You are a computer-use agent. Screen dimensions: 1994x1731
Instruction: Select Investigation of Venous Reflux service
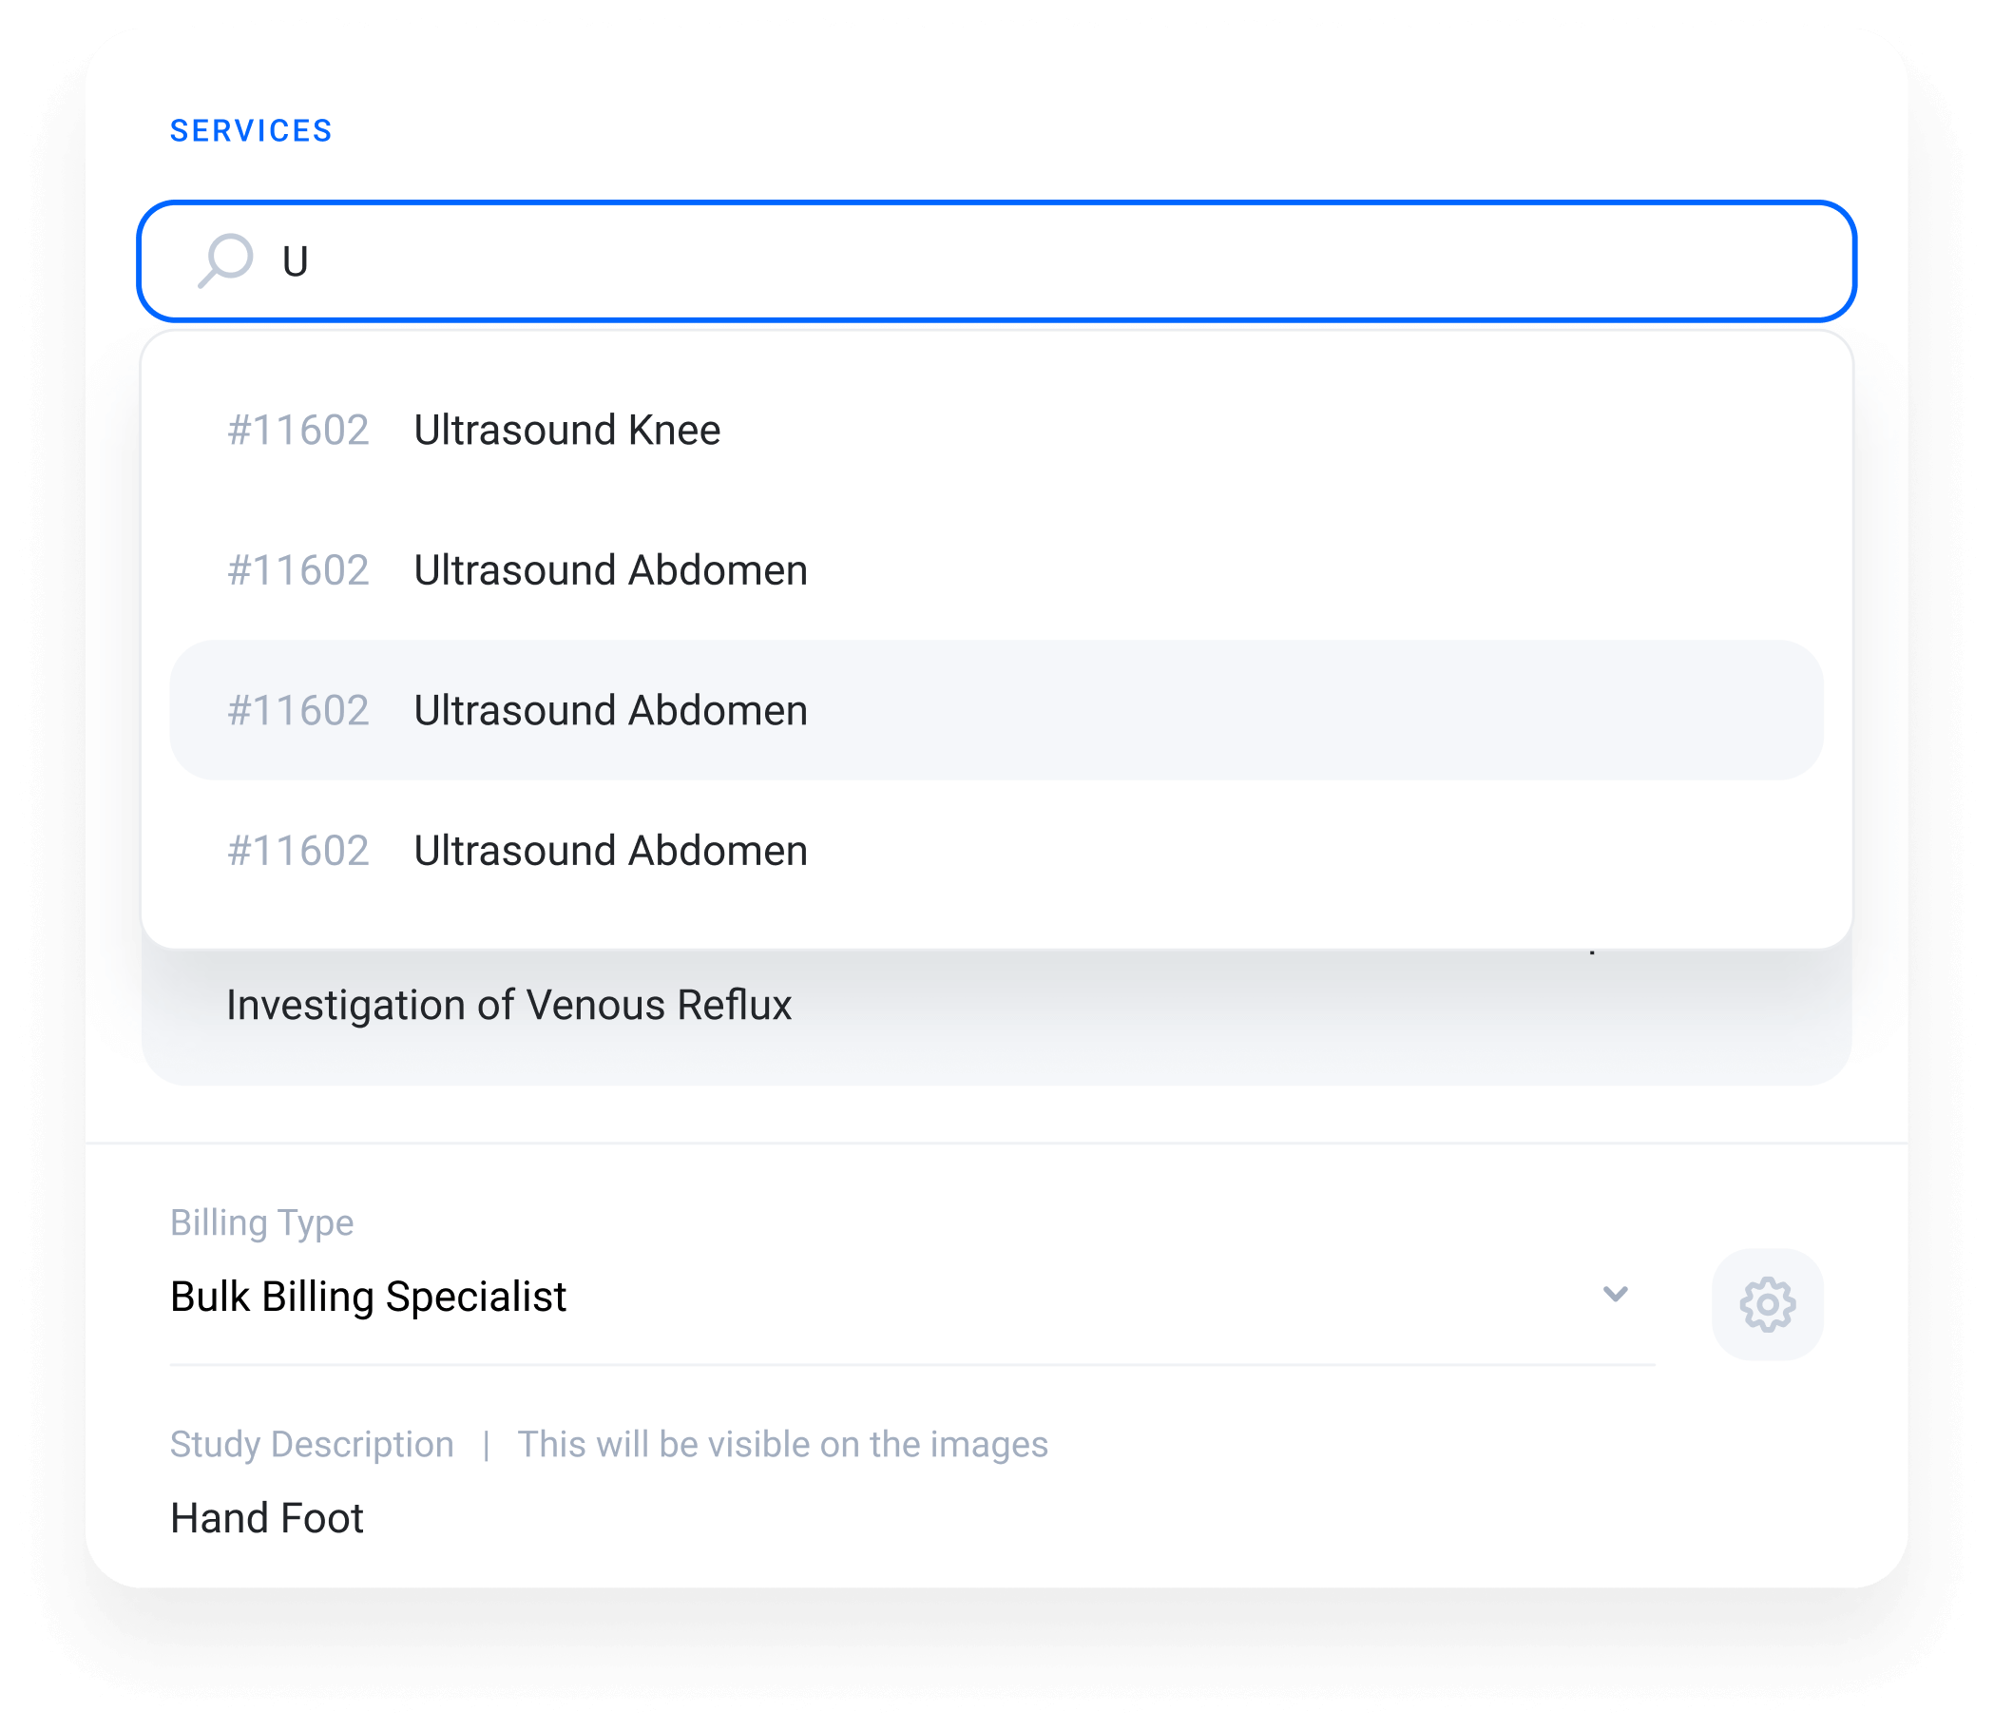tap(508, 1005)
